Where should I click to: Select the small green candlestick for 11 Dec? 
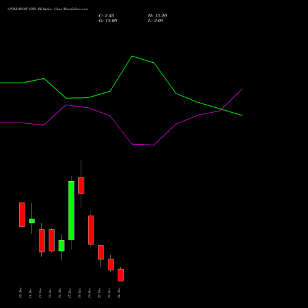(32, 221)
